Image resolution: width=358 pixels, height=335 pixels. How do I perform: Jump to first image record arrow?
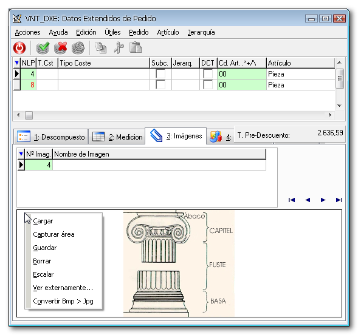pyautogui.click(x=292, y=200)
